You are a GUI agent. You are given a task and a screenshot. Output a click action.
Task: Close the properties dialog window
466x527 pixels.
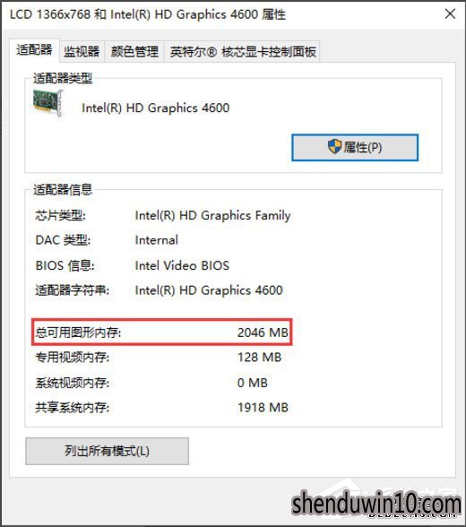point(450,14)
